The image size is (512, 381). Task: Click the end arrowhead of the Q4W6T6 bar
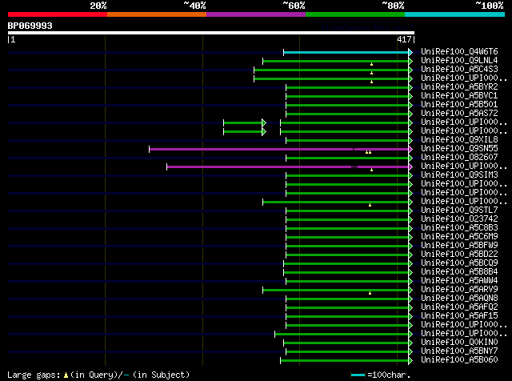click(410, 52)
